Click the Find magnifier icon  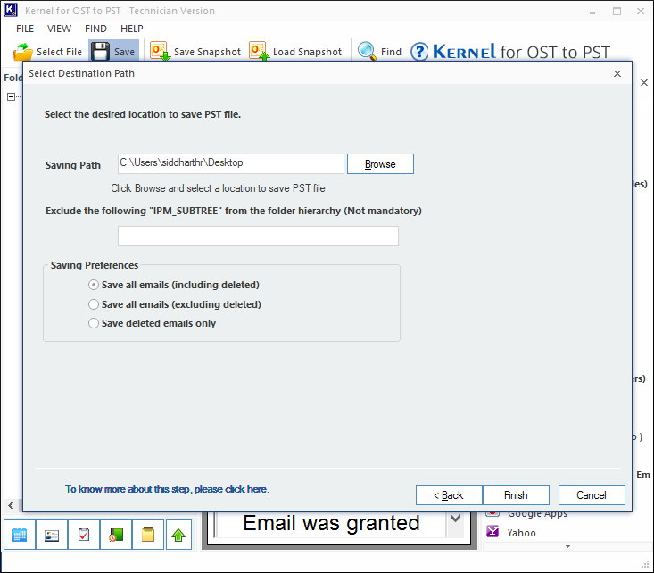pyautogui.click(x=368, y=52)
